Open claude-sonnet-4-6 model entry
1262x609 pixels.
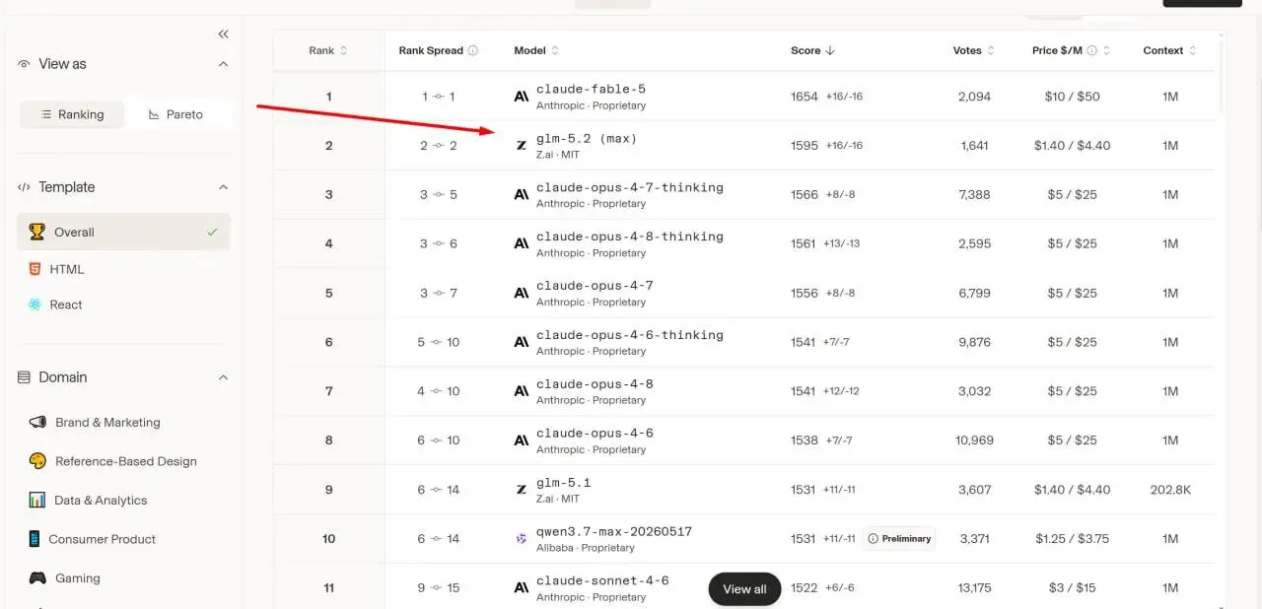602,580
